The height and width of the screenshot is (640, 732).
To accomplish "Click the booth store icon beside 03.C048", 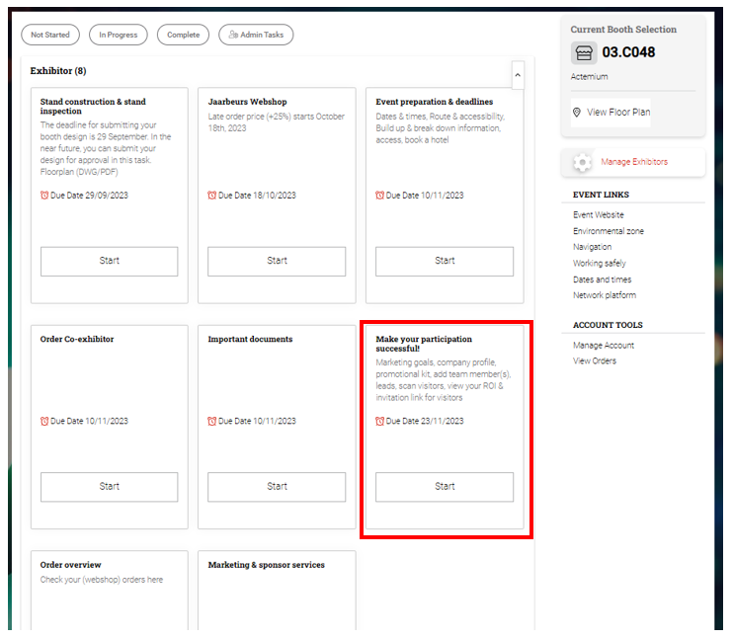I will 584,52.
